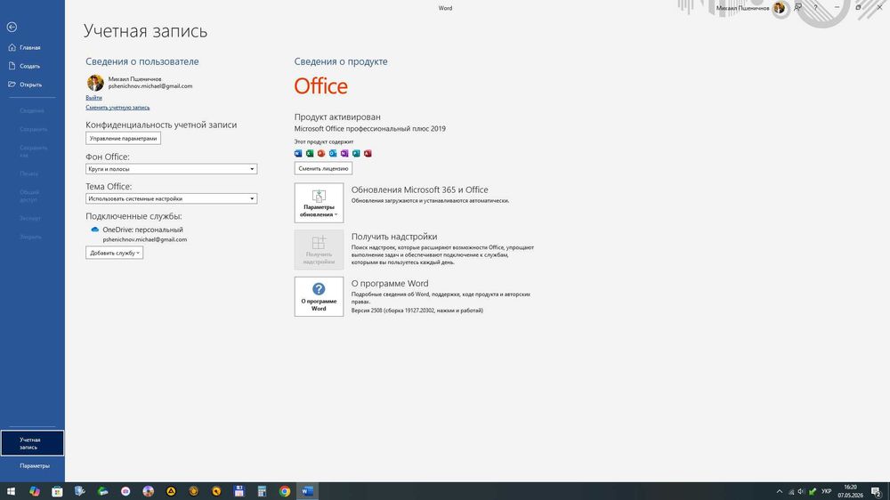
Task: Click the Publisher product icon
Action: [356, 153]
